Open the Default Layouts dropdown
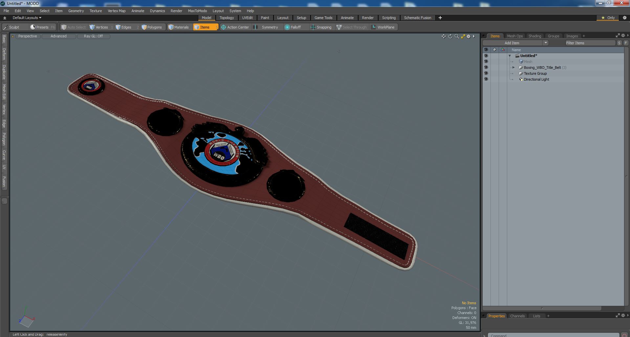The width and height of the screenshot is (630, 337). click(x=27, y=18)
